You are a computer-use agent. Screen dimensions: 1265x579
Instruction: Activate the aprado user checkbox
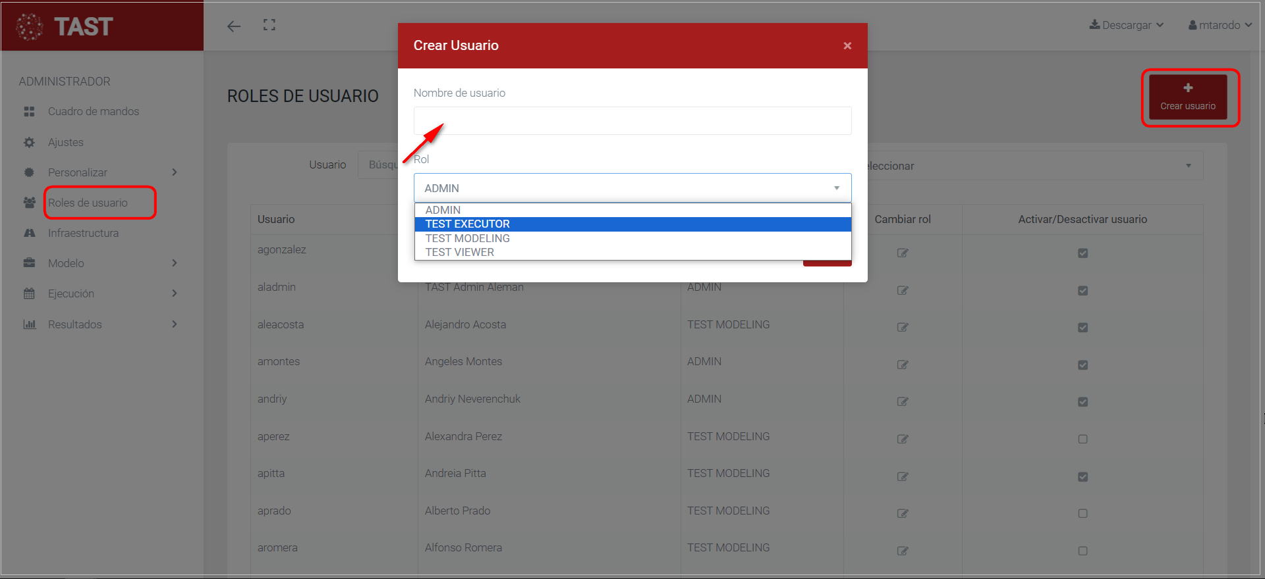click(x=1082, y=513)
